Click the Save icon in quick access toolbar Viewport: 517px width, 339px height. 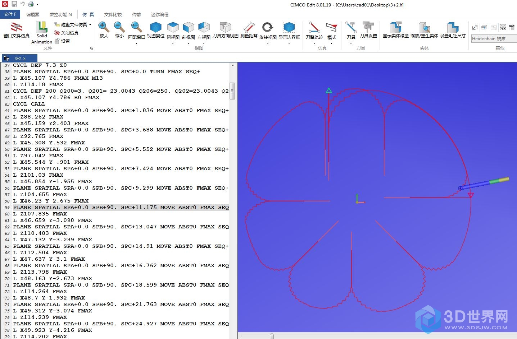(x=14, y=4)
